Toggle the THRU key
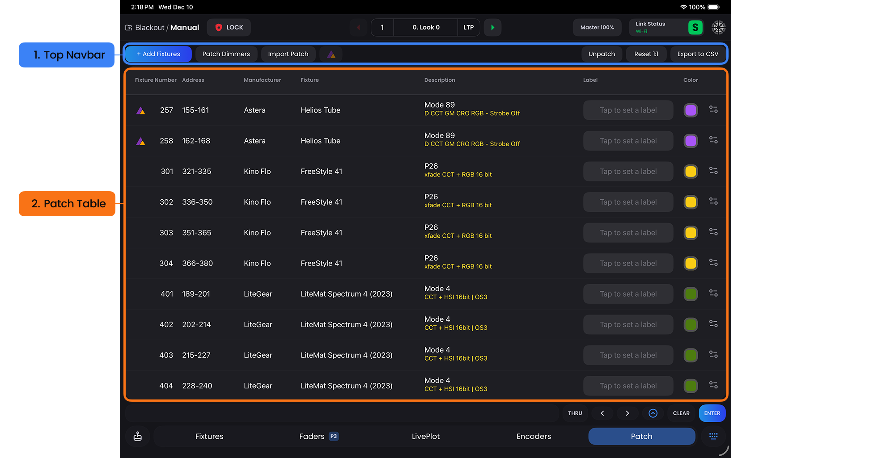This screenshot has width=886, height=458. coord(575,413)
